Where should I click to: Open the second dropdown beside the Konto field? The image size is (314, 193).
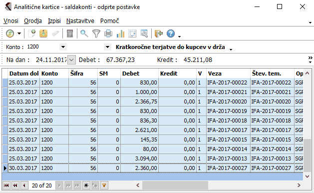[x=107, y=47]
